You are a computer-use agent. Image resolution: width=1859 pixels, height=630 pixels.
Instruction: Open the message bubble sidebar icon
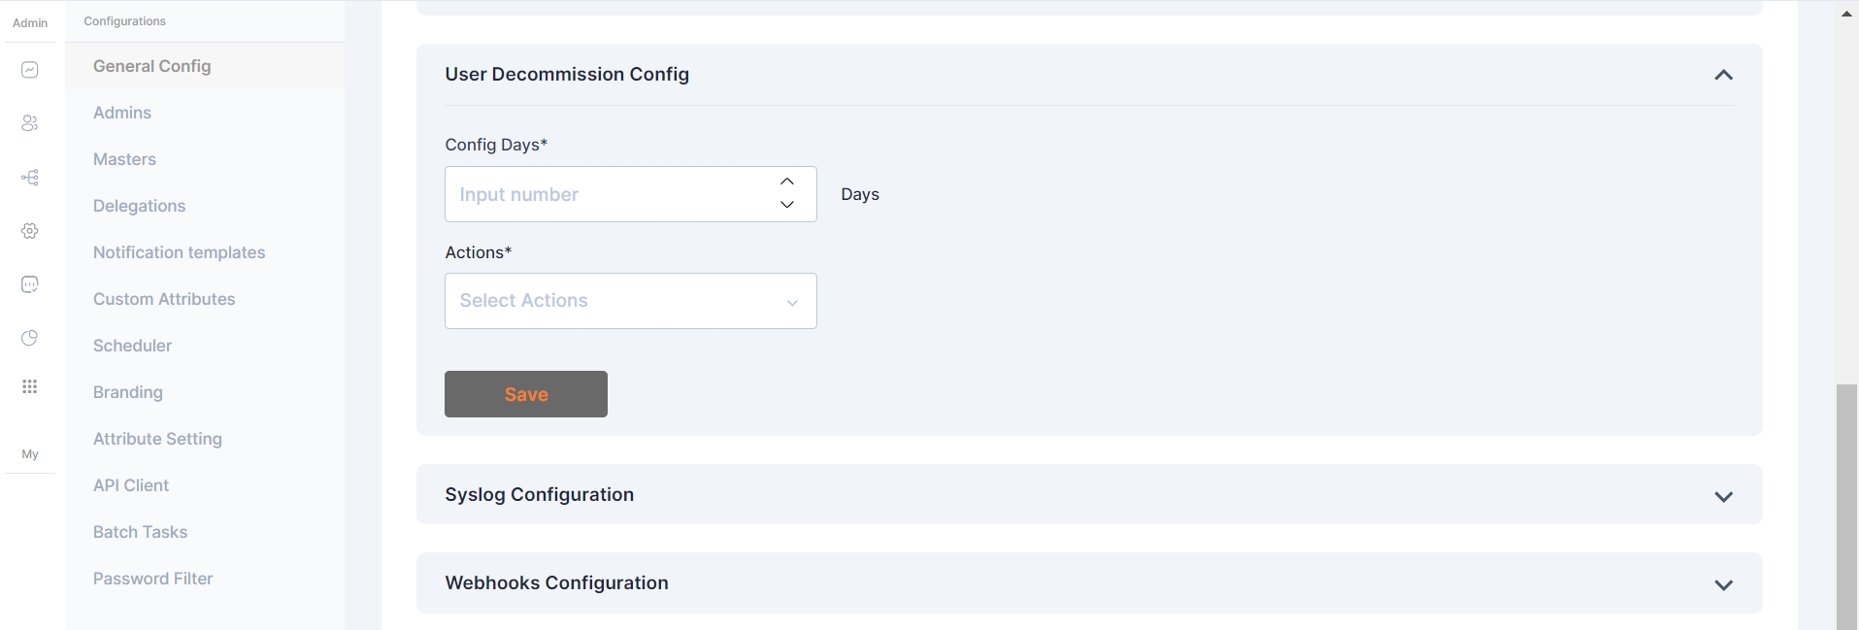[x=30, y=284]
